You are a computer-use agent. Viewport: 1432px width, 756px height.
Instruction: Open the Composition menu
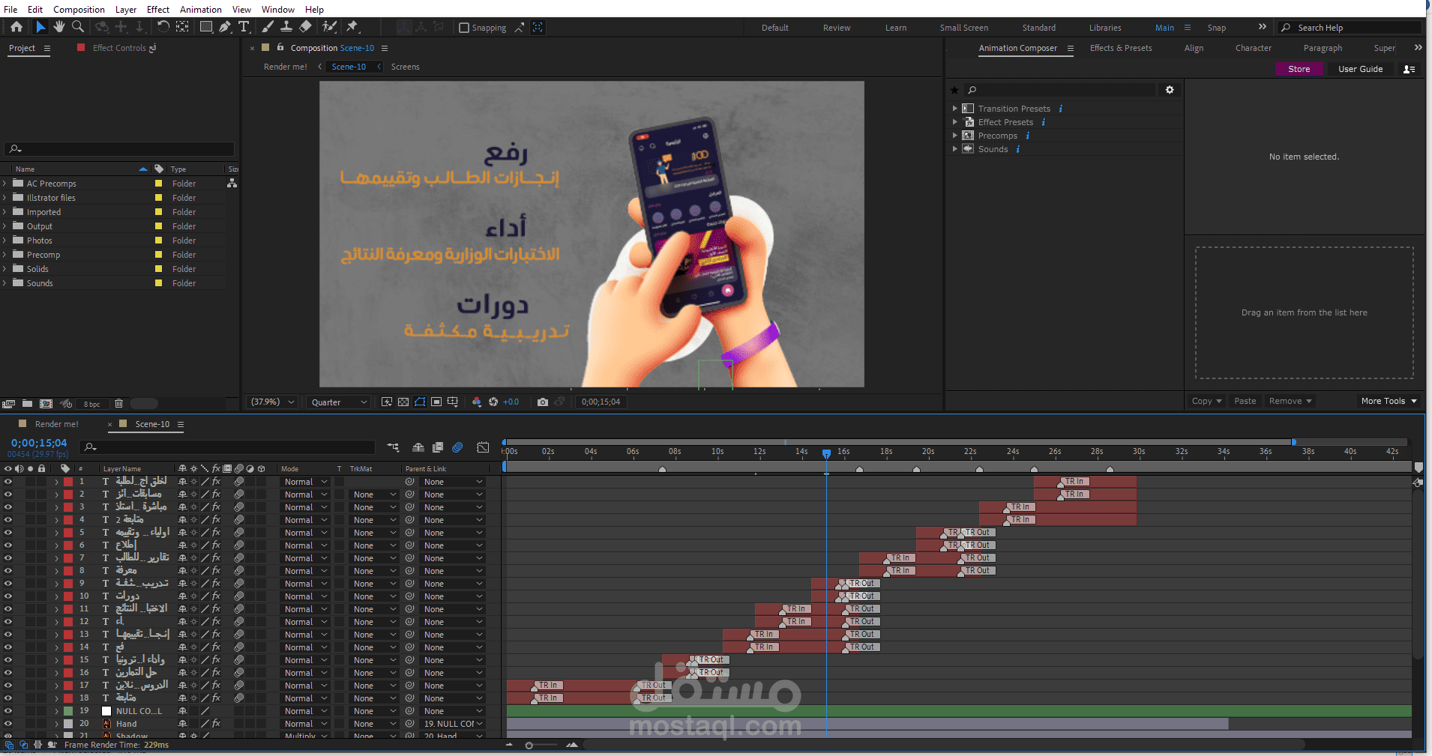[x=79, y=9]
